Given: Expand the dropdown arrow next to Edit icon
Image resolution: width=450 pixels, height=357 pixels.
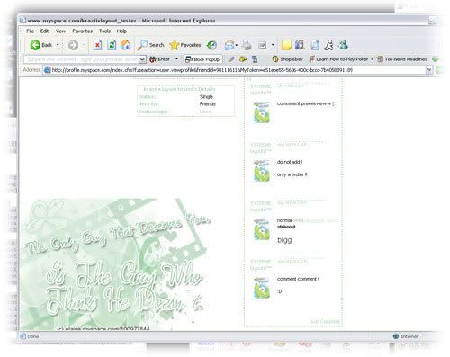Looking at the screenshot, I should 273,45.
